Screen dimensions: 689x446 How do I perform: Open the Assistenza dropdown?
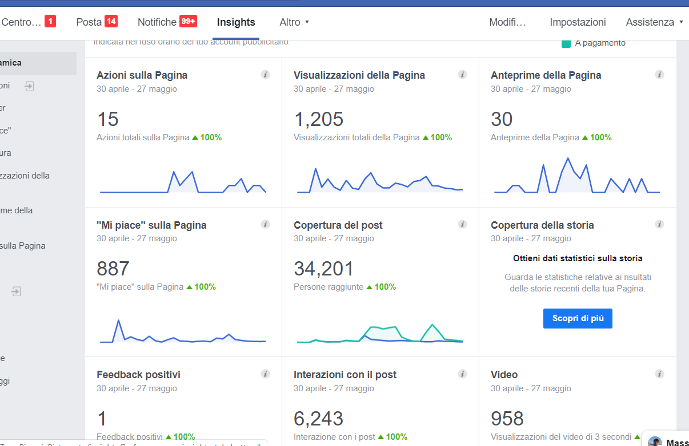point(655,22)
